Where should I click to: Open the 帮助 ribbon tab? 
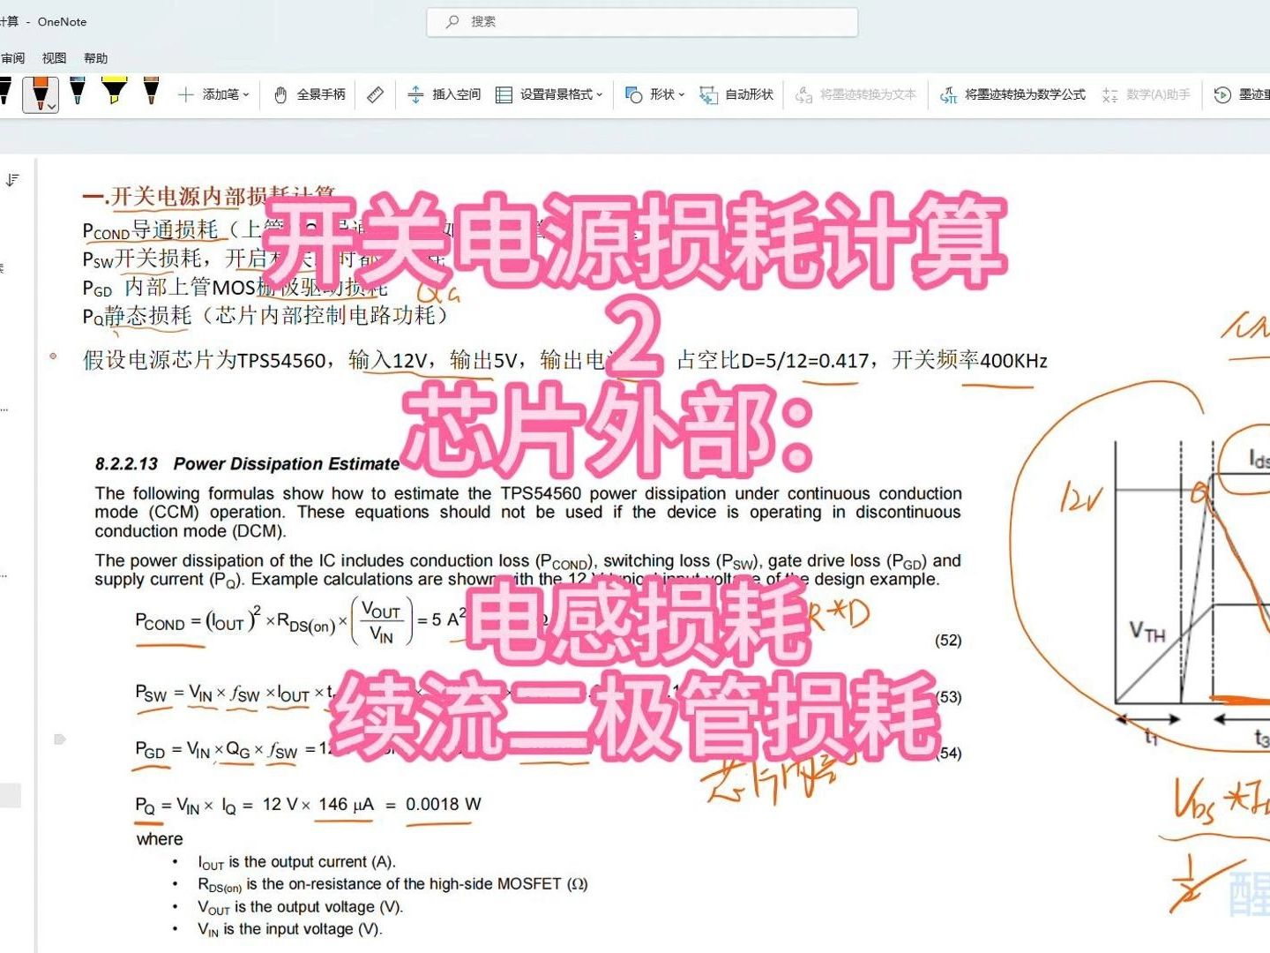click(95, 57)
